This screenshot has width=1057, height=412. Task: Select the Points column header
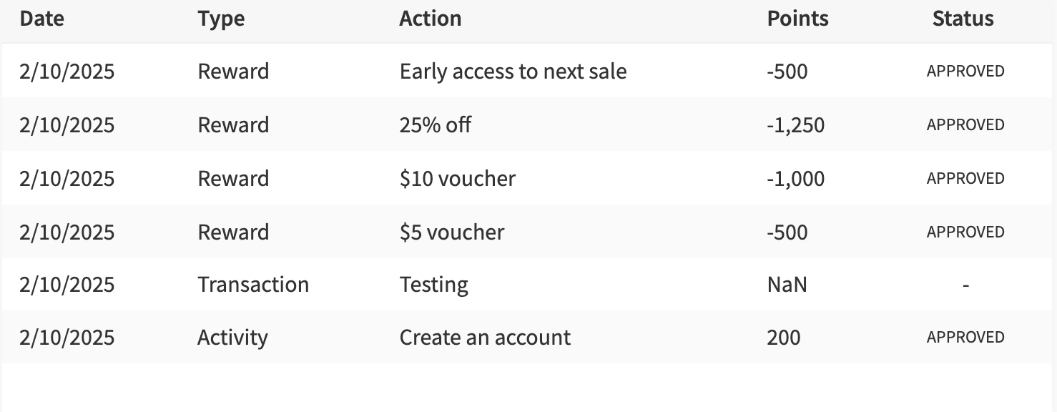(797, 19)
